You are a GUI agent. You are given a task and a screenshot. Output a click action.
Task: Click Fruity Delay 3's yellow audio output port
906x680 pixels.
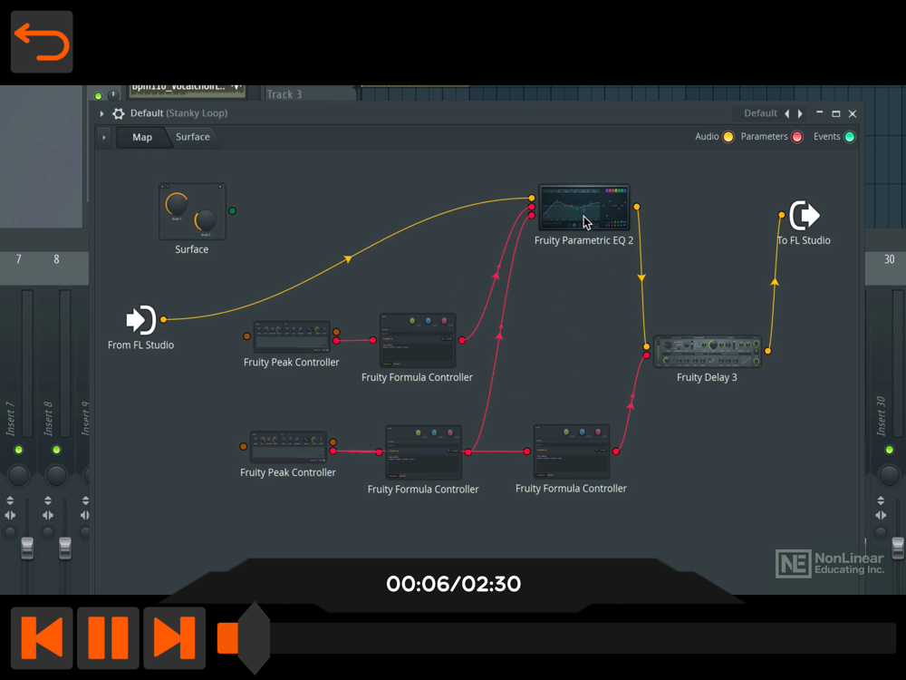tap(768, 351)
